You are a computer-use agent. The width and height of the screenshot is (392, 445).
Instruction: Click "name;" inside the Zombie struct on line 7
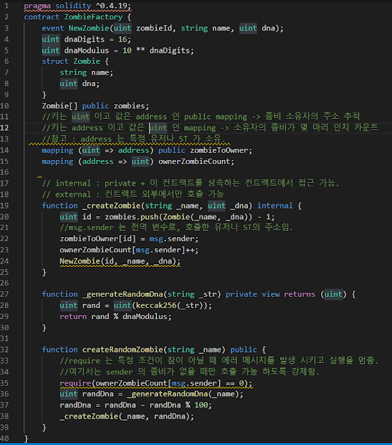[x=102, y=72]
